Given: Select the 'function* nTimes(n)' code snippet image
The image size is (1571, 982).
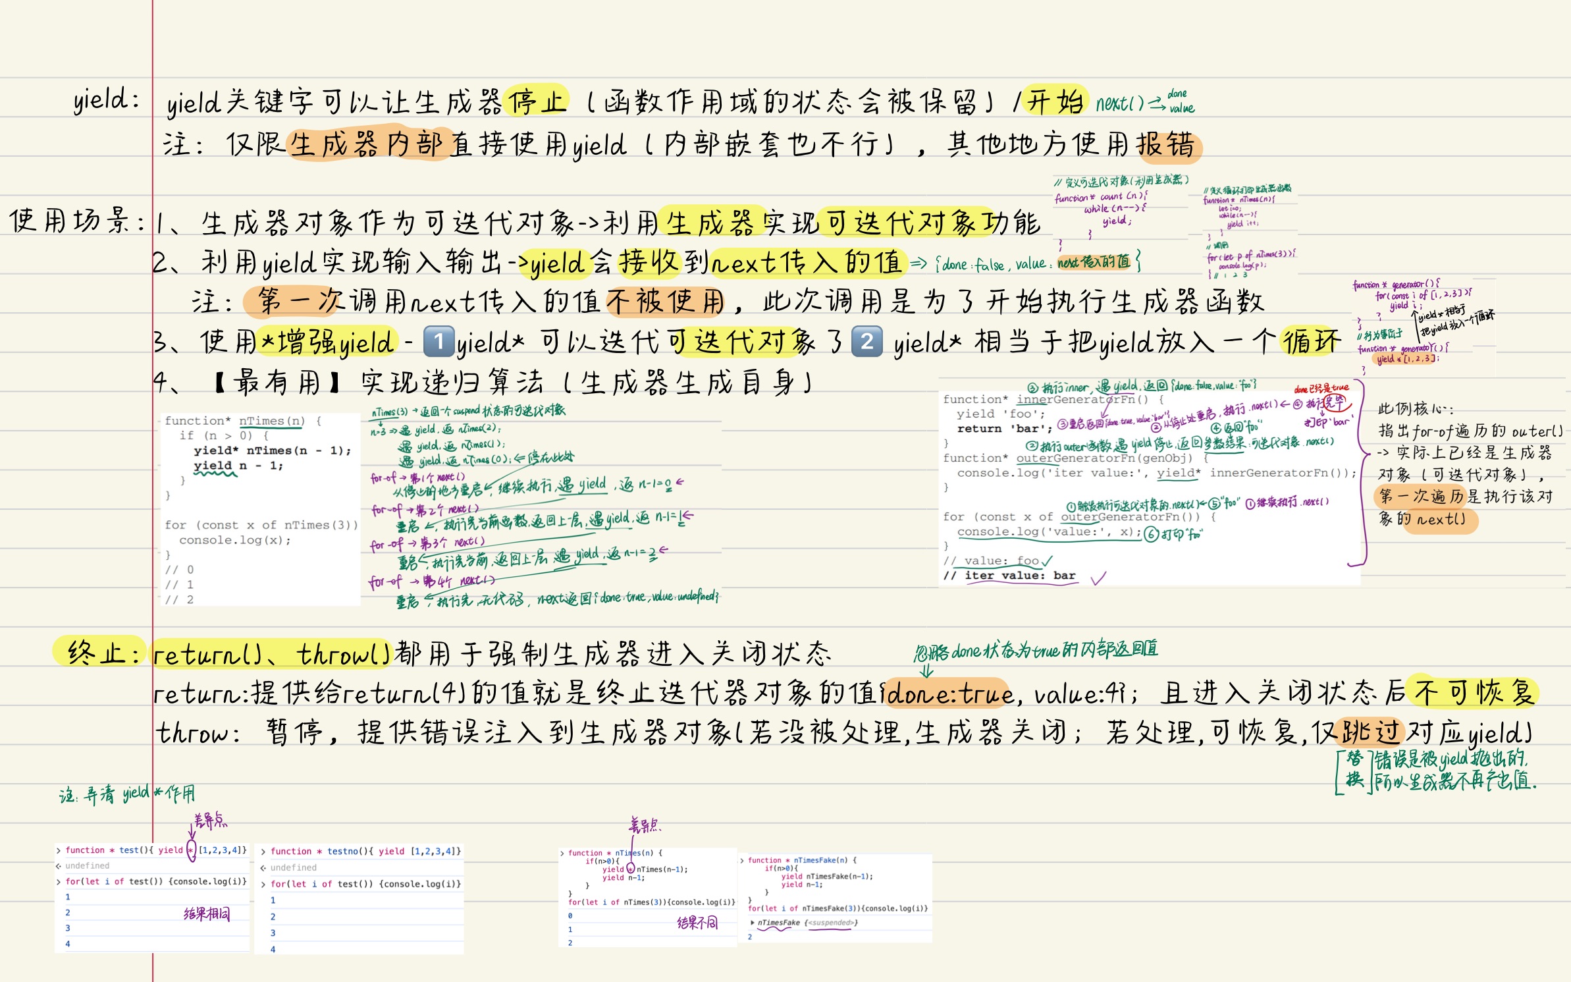Looking at the screenshot, I should click(x=261, y=509).
